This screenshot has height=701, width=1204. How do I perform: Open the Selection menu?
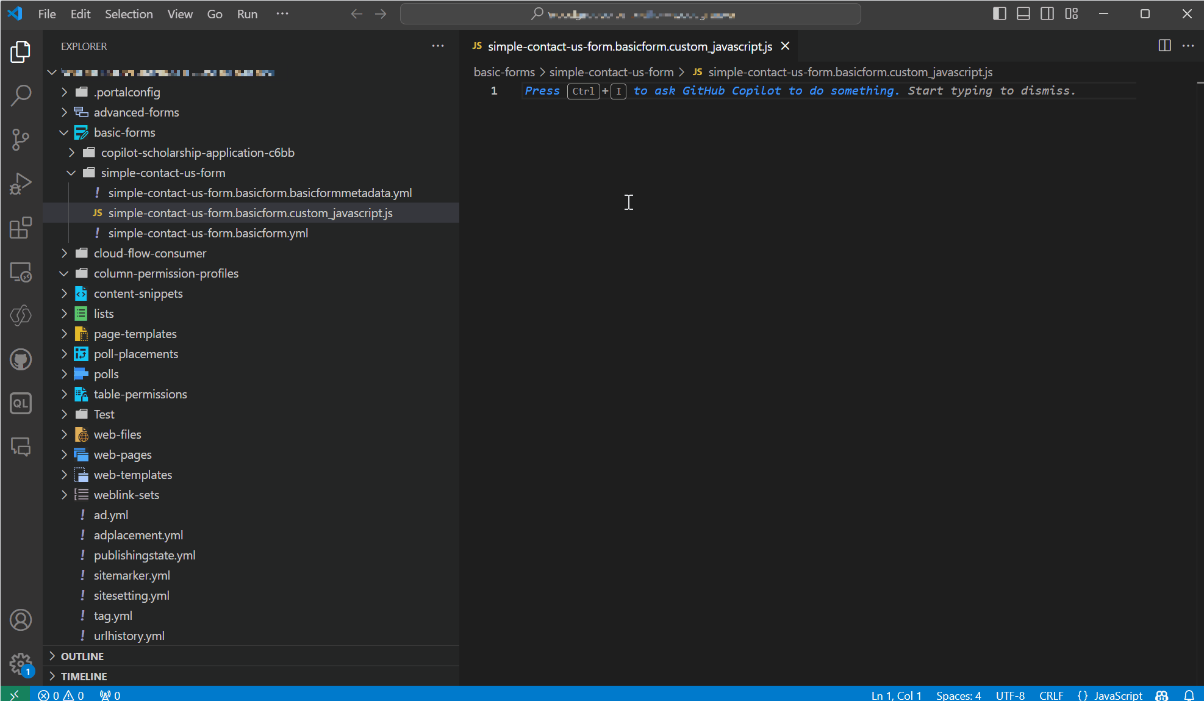point(129,14)
